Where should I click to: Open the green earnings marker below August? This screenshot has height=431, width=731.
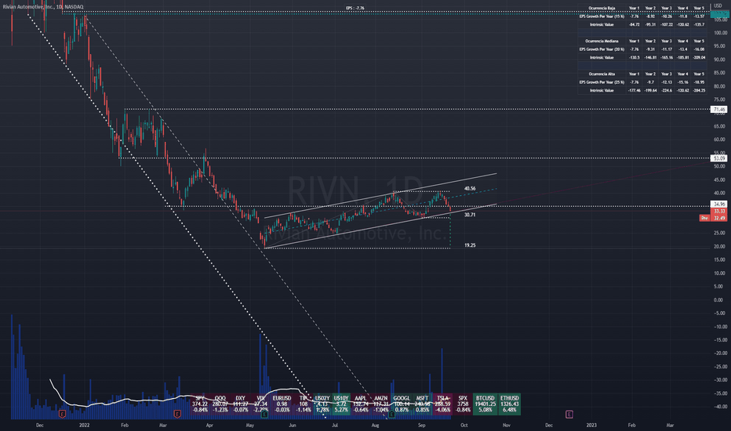[391, 414]
